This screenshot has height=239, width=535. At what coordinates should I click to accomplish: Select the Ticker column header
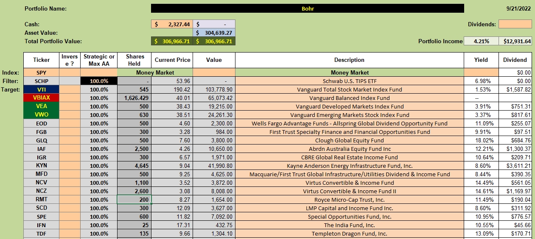[x=42, y=60]
